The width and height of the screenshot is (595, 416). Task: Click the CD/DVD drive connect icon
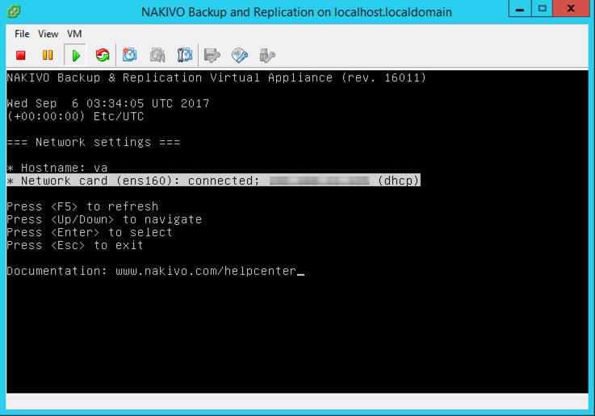tap(240, 56)
